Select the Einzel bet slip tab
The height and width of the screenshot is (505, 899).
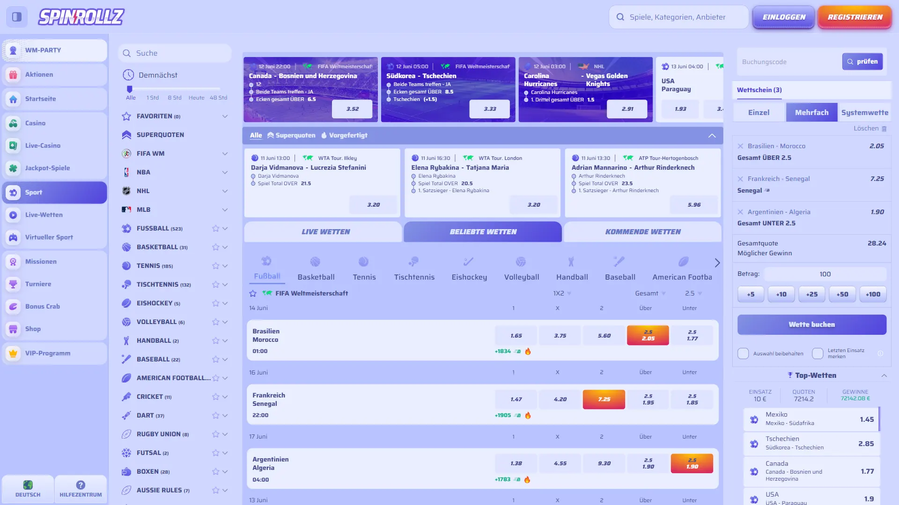coord(759,113)
